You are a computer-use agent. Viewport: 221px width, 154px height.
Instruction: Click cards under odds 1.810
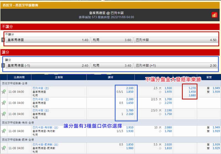point(168,148)
